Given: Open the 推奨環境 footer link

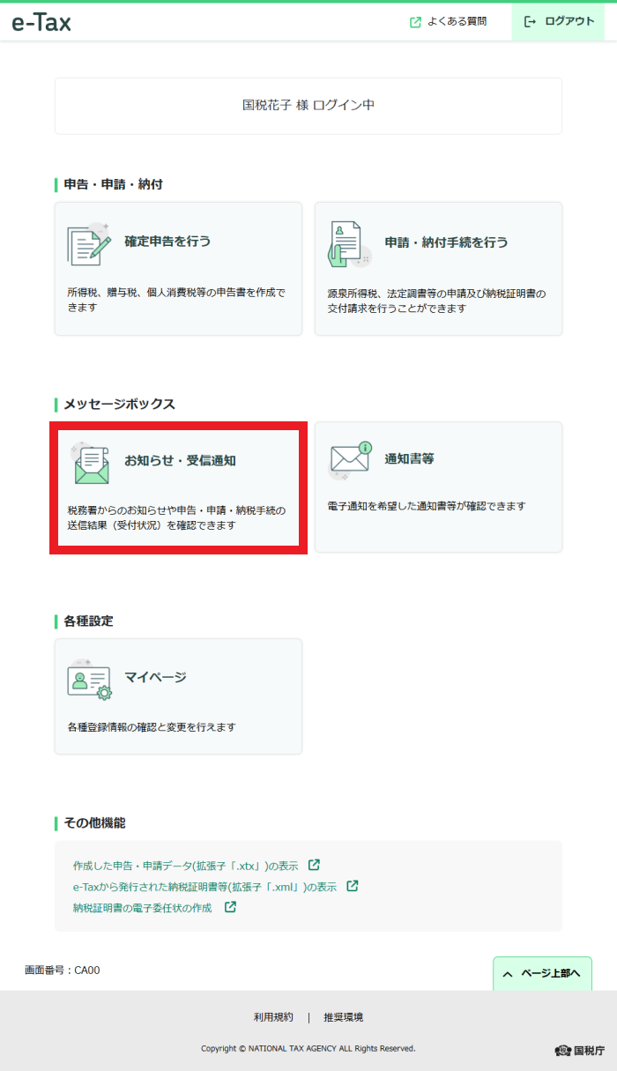Looking at the screenshot, I should [x=343, y=1017].
